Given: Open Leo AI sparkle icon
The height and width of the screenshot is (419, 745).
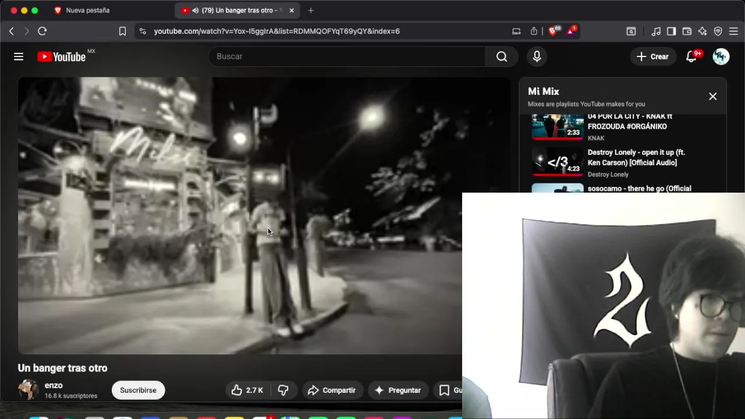Looking at the screenshot, I should (x=703, y=31).
